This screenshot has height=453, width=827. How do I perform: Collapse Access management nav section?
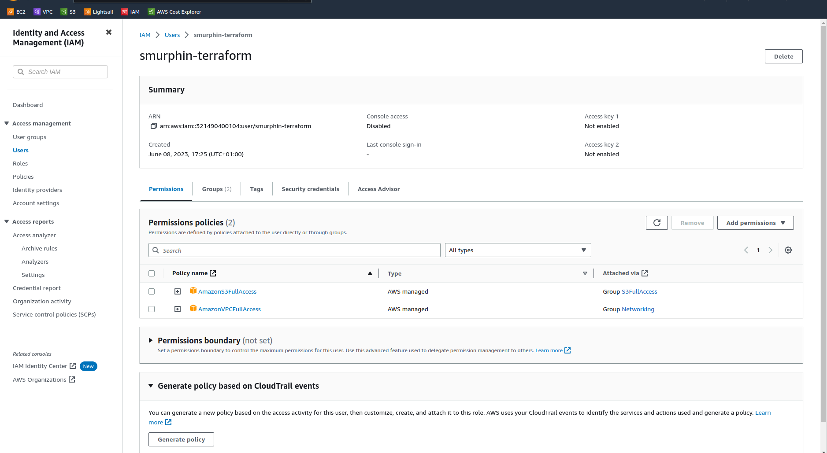(x=7, y=123)
